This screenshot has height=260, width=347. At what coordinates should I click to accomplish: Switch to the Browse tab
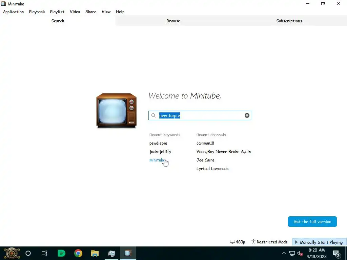click(x=173, y=21)
